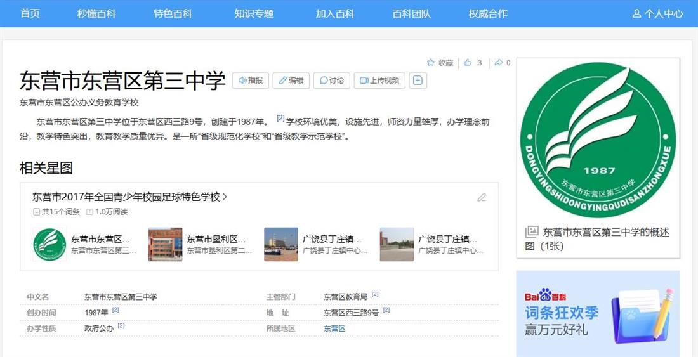Open the 讨论 discussion button
The width and height of the screenshot is (698, 357).
click(x=332, y=81)
